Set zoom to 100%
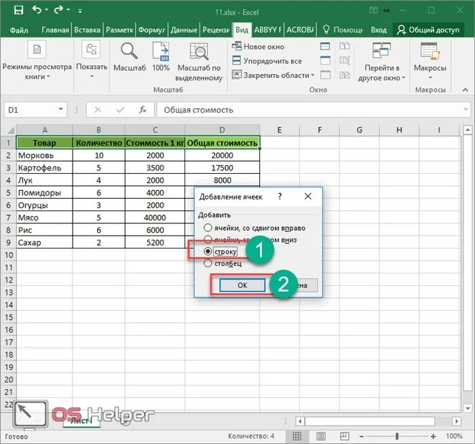The height and width of the screenshot is (444, 475). [x=161, y=51]
